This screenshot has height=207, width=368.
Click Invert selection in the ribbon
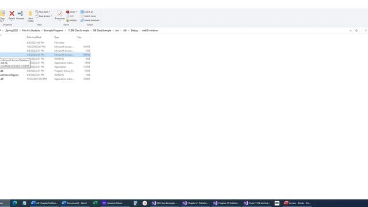(90, 21)
